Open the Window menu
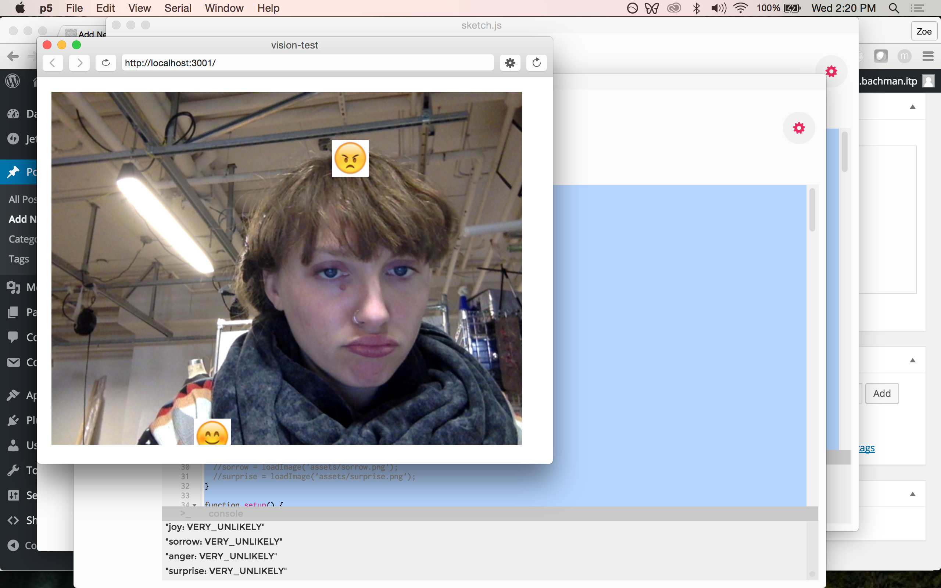 224,8
